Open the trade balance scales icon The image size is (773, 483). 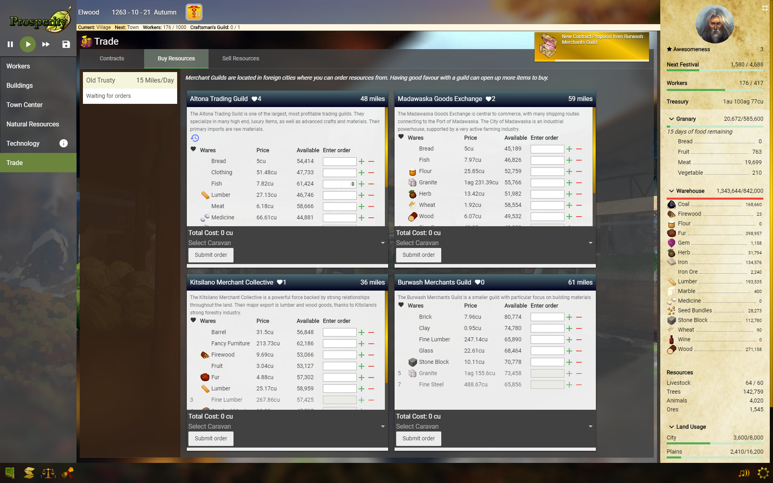[x=48, y=473]
